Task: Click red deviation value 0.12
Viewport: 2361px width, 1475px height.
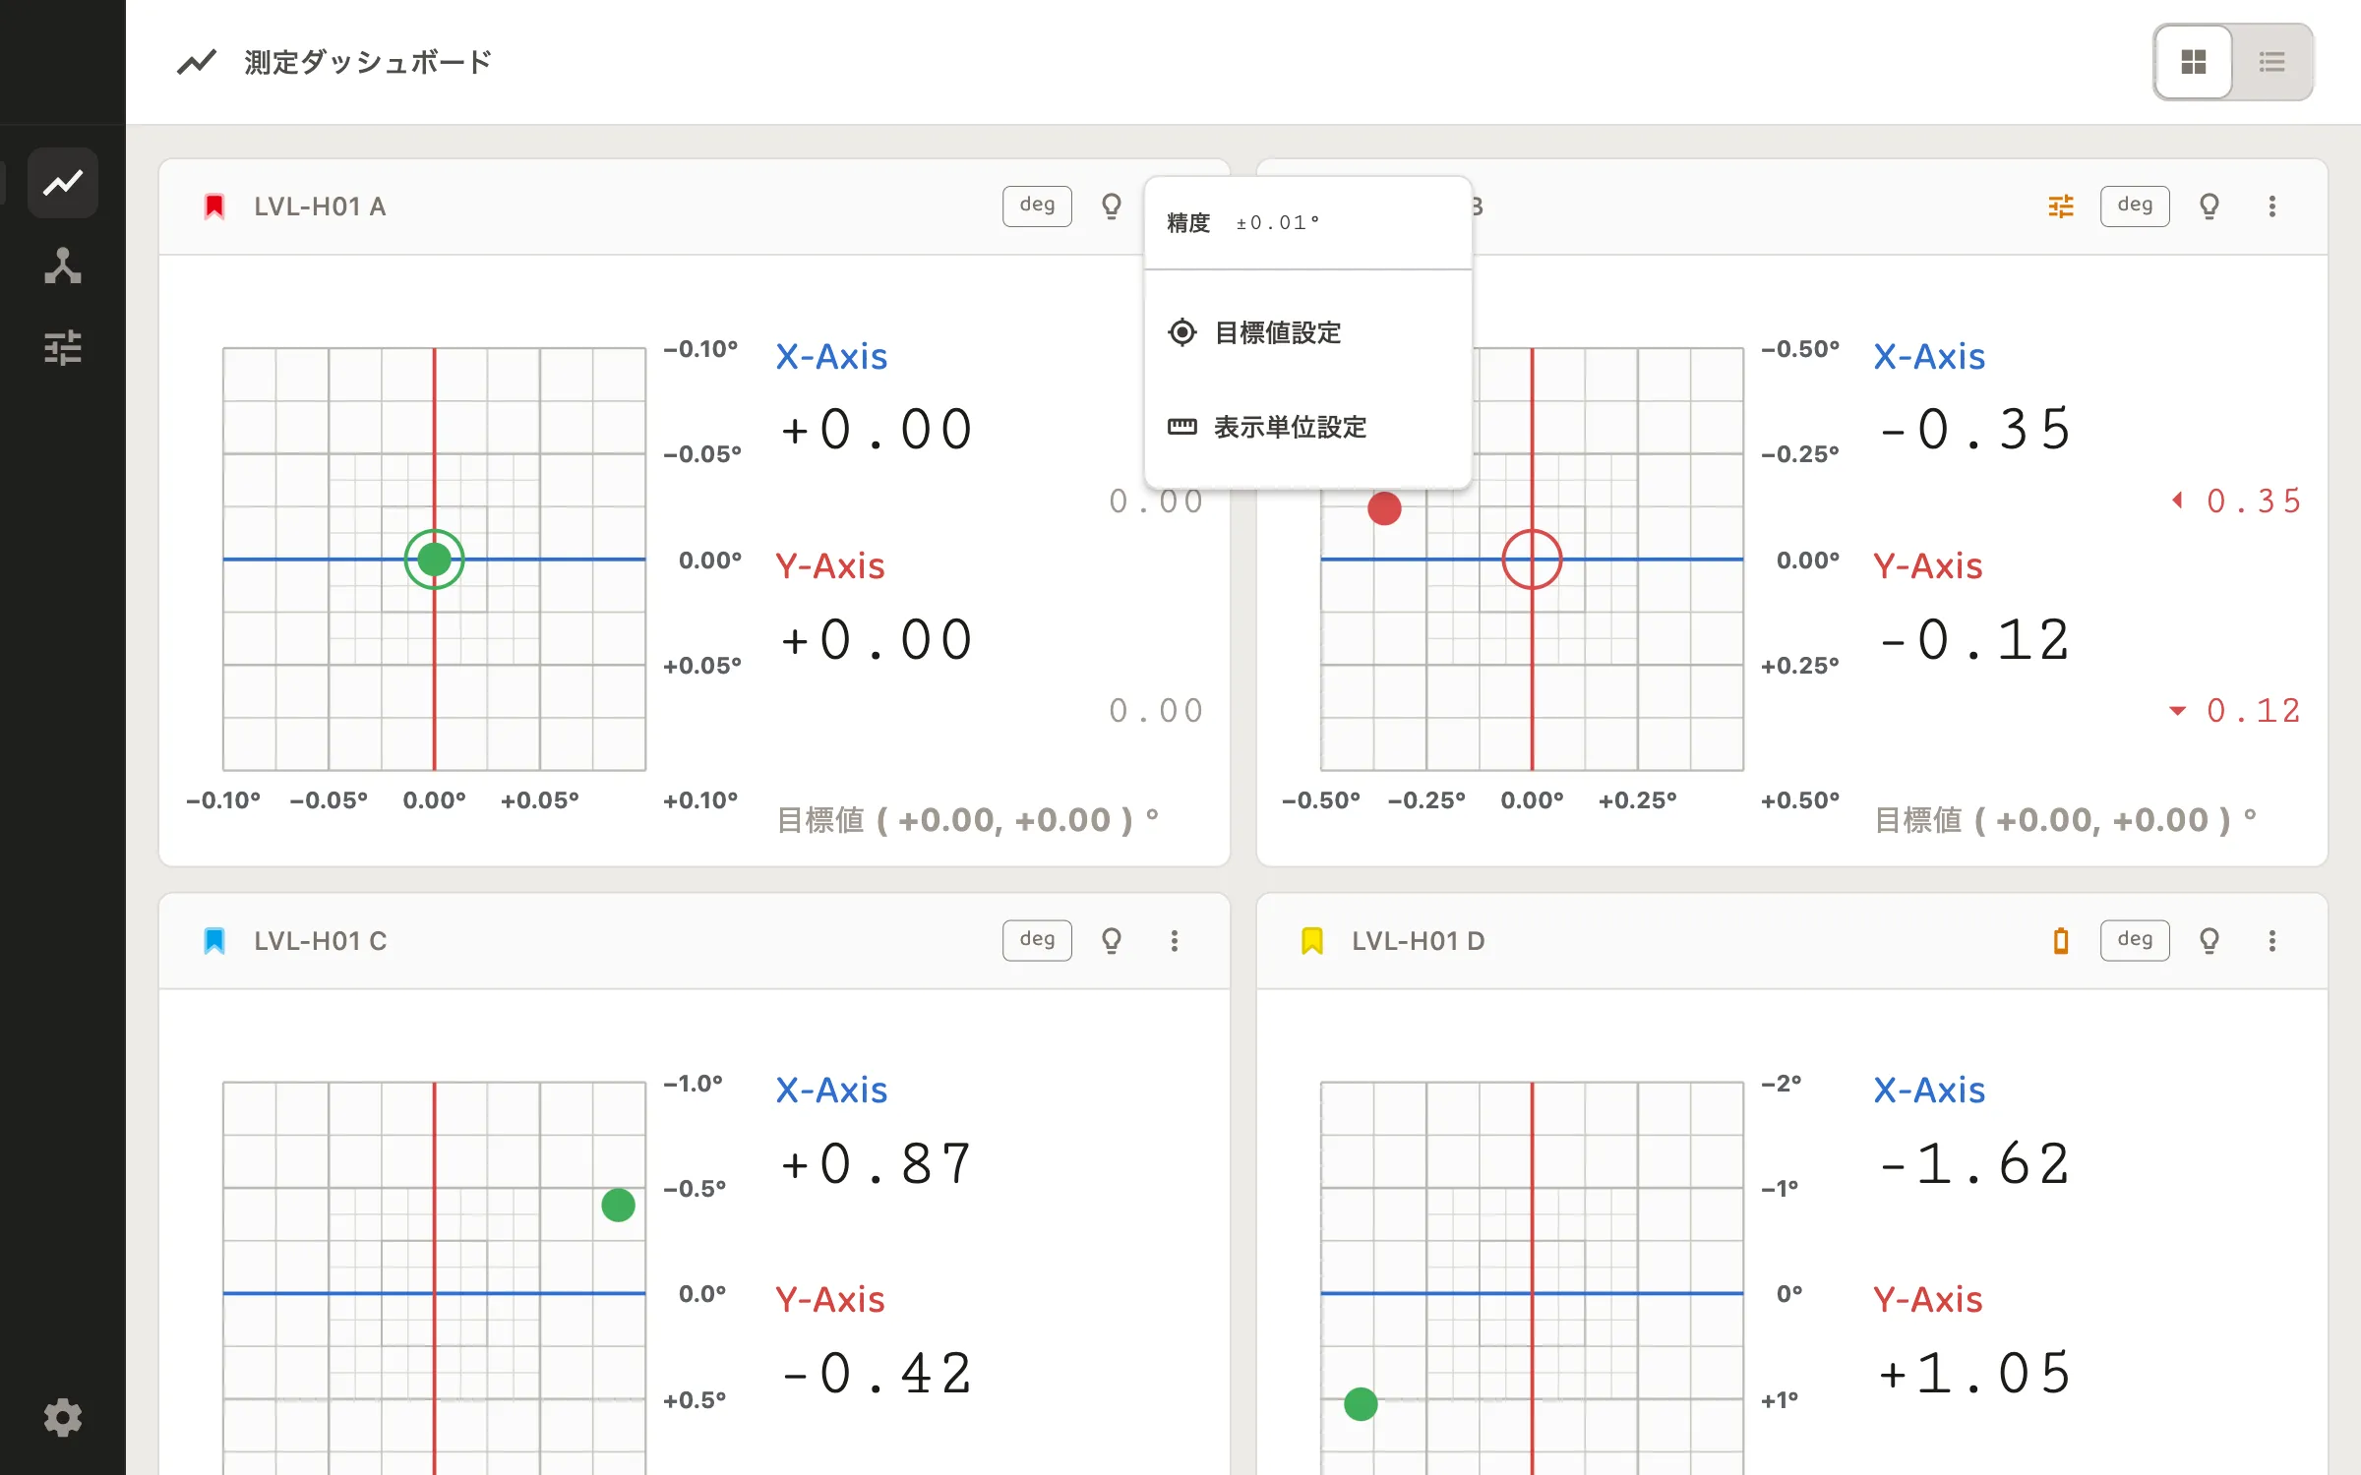Action: click(x=2253, y=711)
